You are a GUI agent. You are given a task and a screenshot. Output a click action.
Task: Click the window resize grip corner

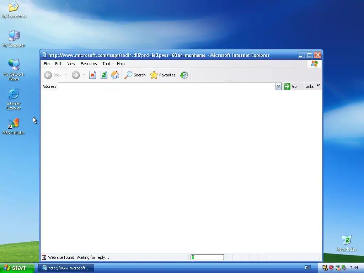(320, 258)
